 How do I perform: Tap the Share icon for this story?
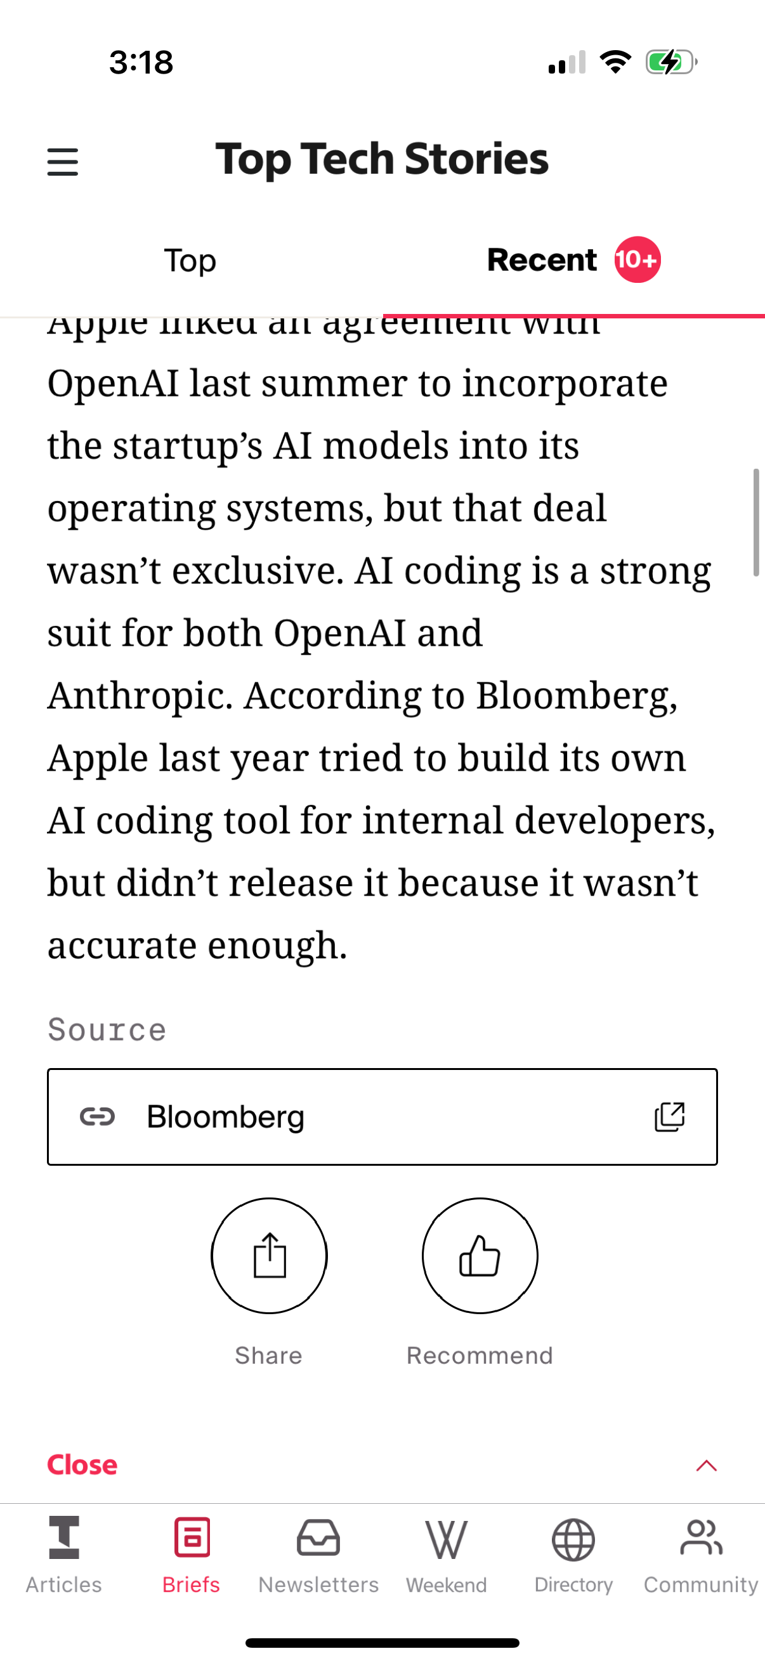pos(269,1254)
